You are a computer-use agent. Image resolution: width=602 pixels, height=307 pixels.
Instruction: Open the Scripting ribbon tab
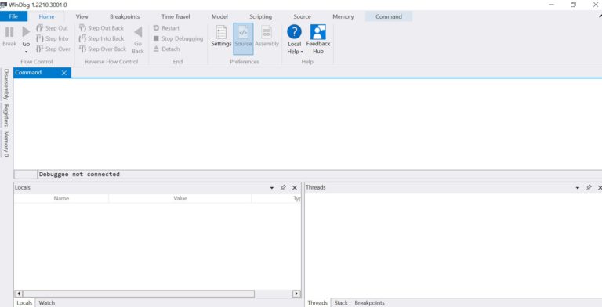tap(261, 16)
